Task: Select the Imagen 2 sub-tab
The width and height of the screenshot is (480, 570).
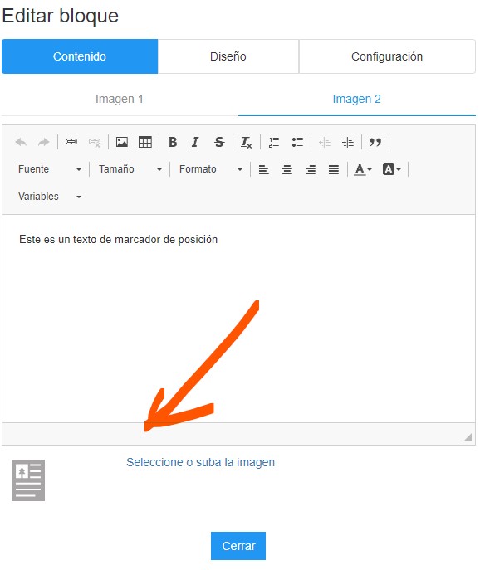Action: pos(356,99)
